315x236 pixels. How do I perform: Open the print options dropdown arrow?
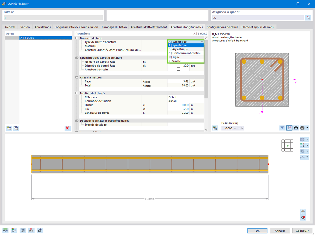(307, 128)
